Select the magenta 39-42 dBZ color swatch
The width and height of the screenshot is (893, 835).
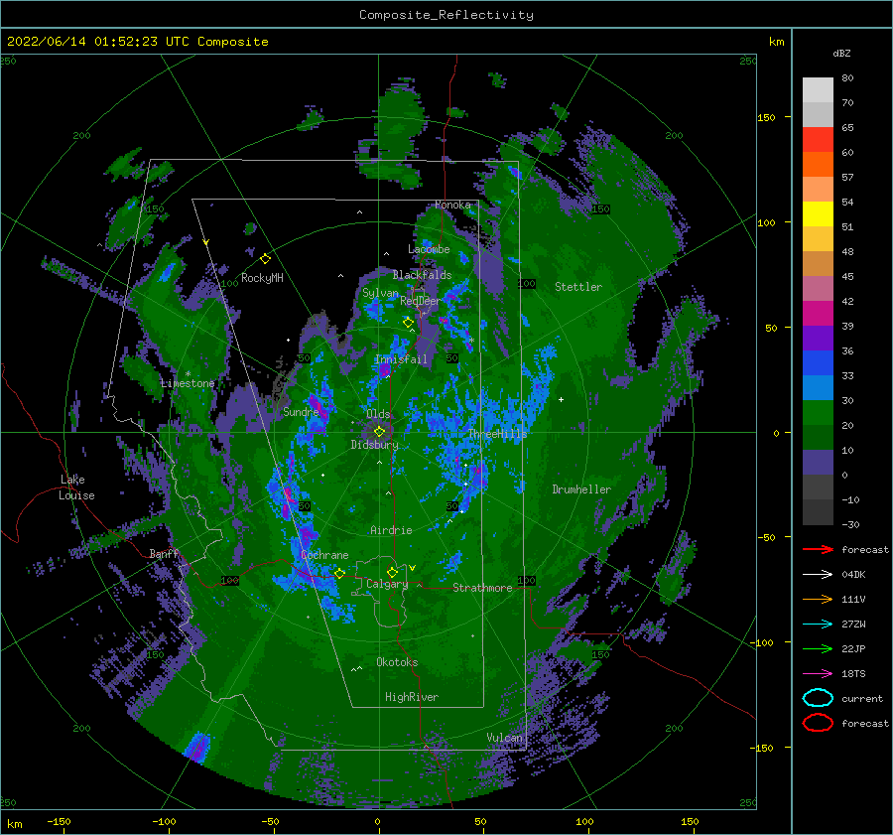818,314
